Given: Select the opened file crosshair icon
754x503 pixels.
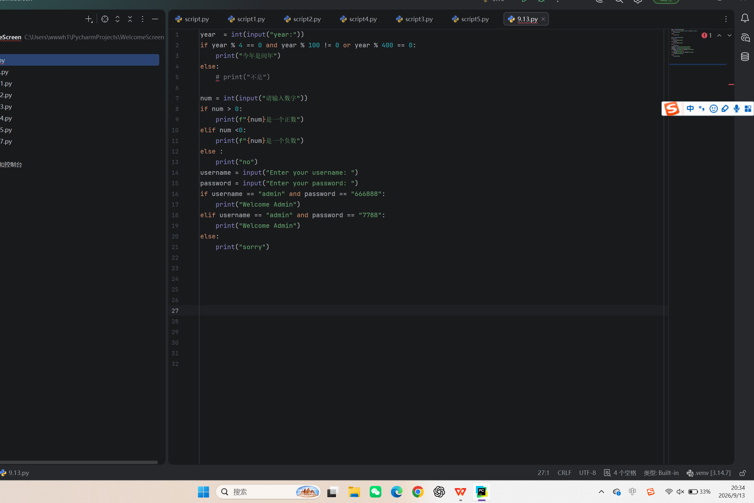Looking at the screenshot, I should pos(105,19).
